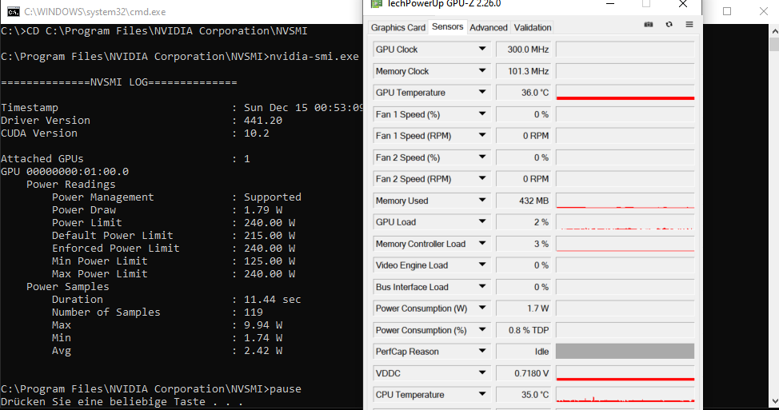Click the gray PerfCap Reason bar
Image resolution: width=779 pixels, height=410 pixels.
(x=625, y=352)
